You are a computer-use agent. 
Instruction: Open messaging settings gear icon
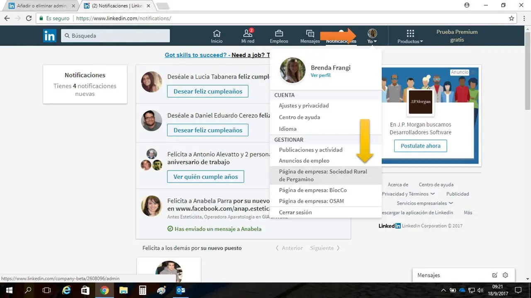[x=505, y=275]
